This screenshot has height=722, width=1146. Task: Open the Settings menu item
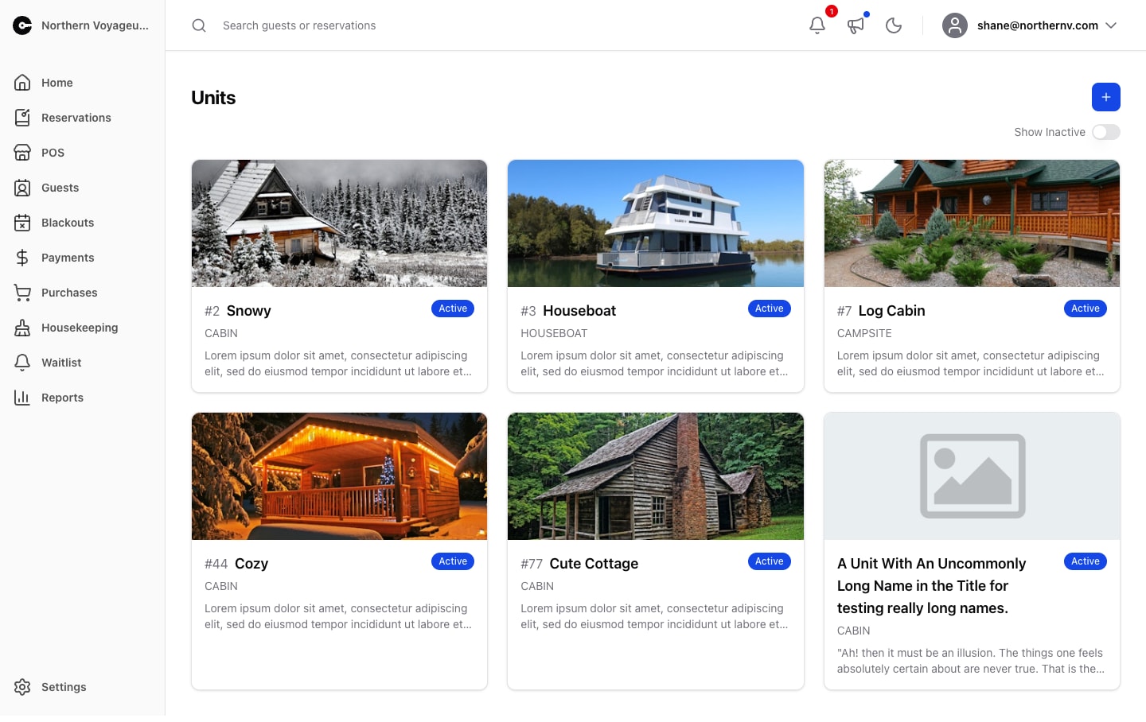point(83,687)
